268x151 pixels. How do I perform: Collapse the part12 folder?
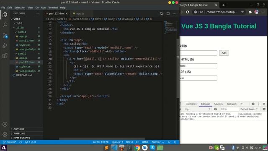(x=22, y=54)
